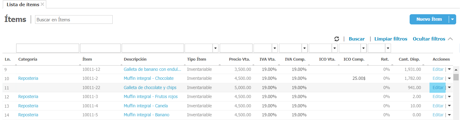Click the vertical scrollbar thumb

456,77
